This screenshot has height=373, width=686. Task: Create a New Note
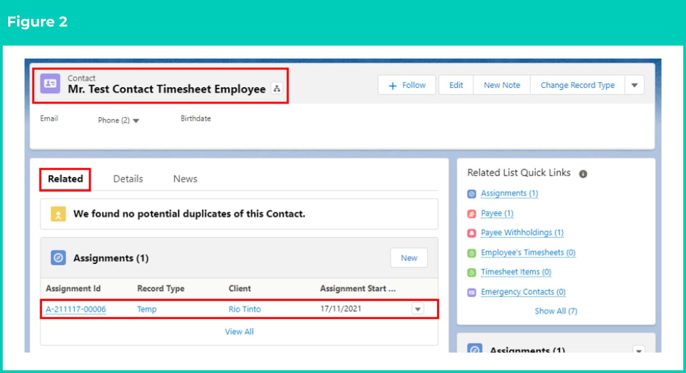click(x=502, y=85)
